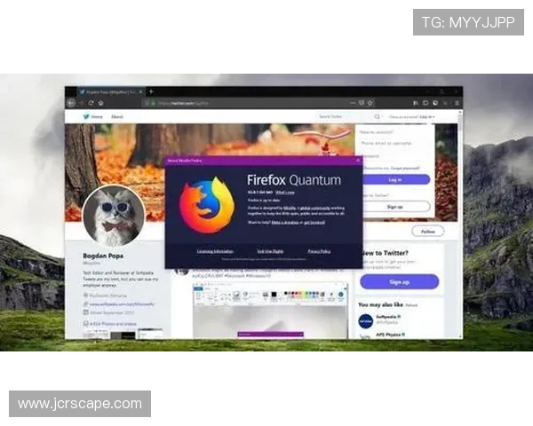Click the Firefox logo in About dialog

point(206,205)
